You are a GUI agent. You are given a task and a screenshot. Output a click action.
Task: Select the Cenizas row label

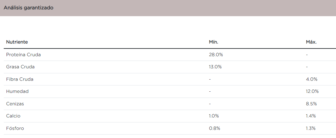[x=15, y=104]
